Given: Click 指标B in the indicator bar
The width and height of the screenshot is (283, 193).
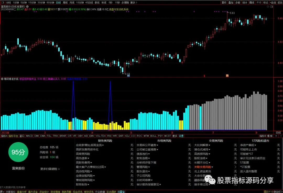Looking at the screenshot, I should click(263, 136).
